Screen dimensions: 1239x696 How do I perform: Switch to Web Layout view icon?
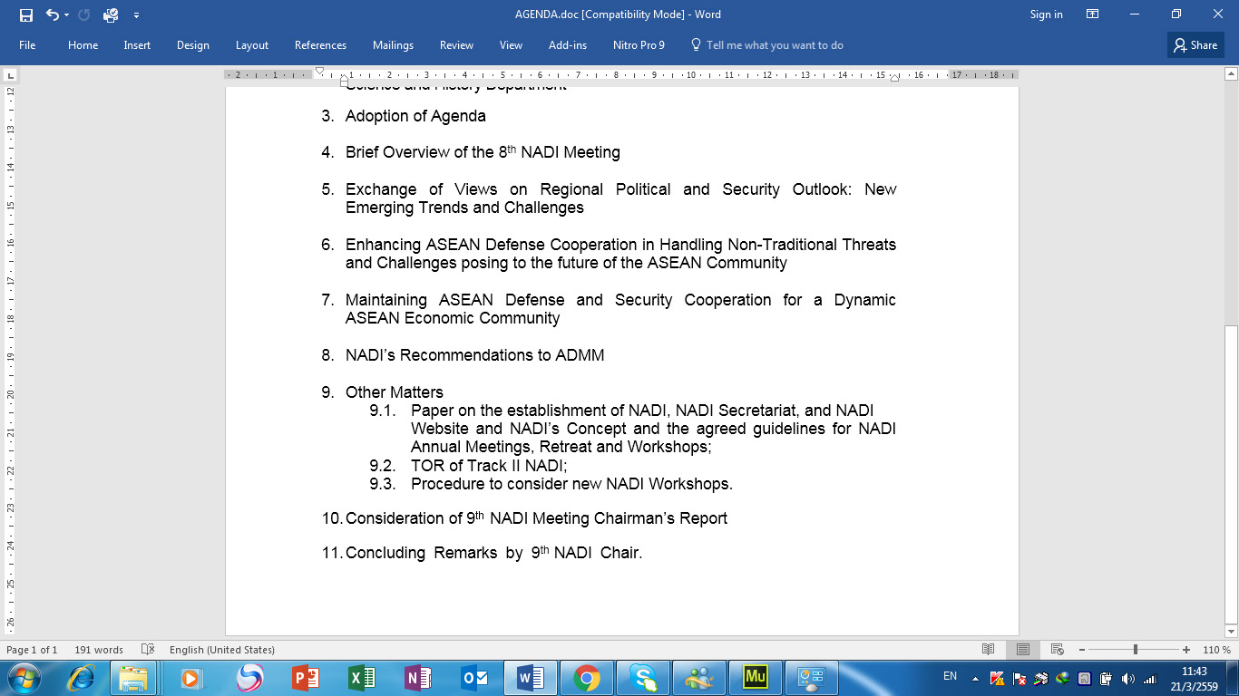(1057, 650)
